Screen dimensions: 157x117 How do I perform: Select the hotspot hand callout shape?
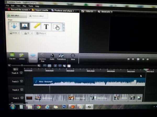click(57, 27)
